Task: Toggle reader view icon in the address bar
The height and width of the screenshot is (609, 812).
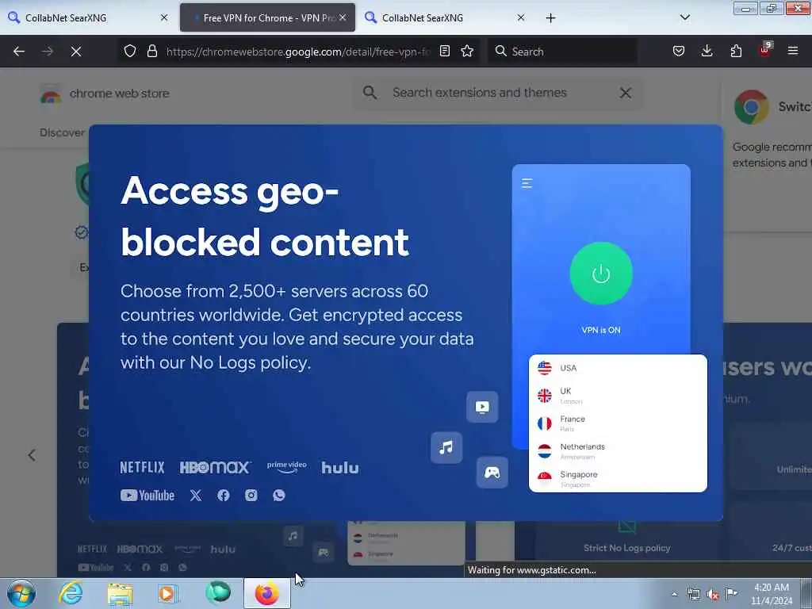Action: (444, 51)
